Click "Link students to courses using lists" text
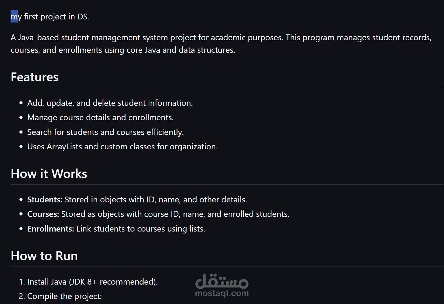The width and height of the screenshot is (444, 304). tap(141, 229)
